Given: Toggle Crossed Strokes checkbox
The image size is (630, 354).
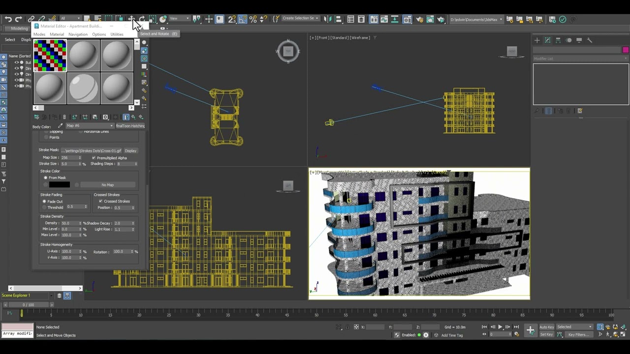Looking at the screenshot, I should 100,201.
